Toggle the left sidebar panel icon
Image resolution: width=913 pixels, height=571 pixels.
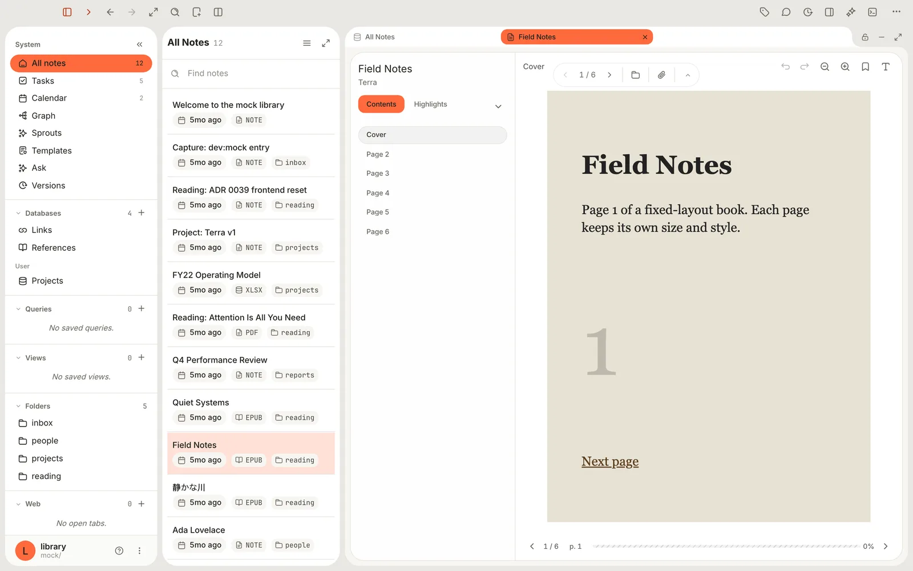coord(67,12)
